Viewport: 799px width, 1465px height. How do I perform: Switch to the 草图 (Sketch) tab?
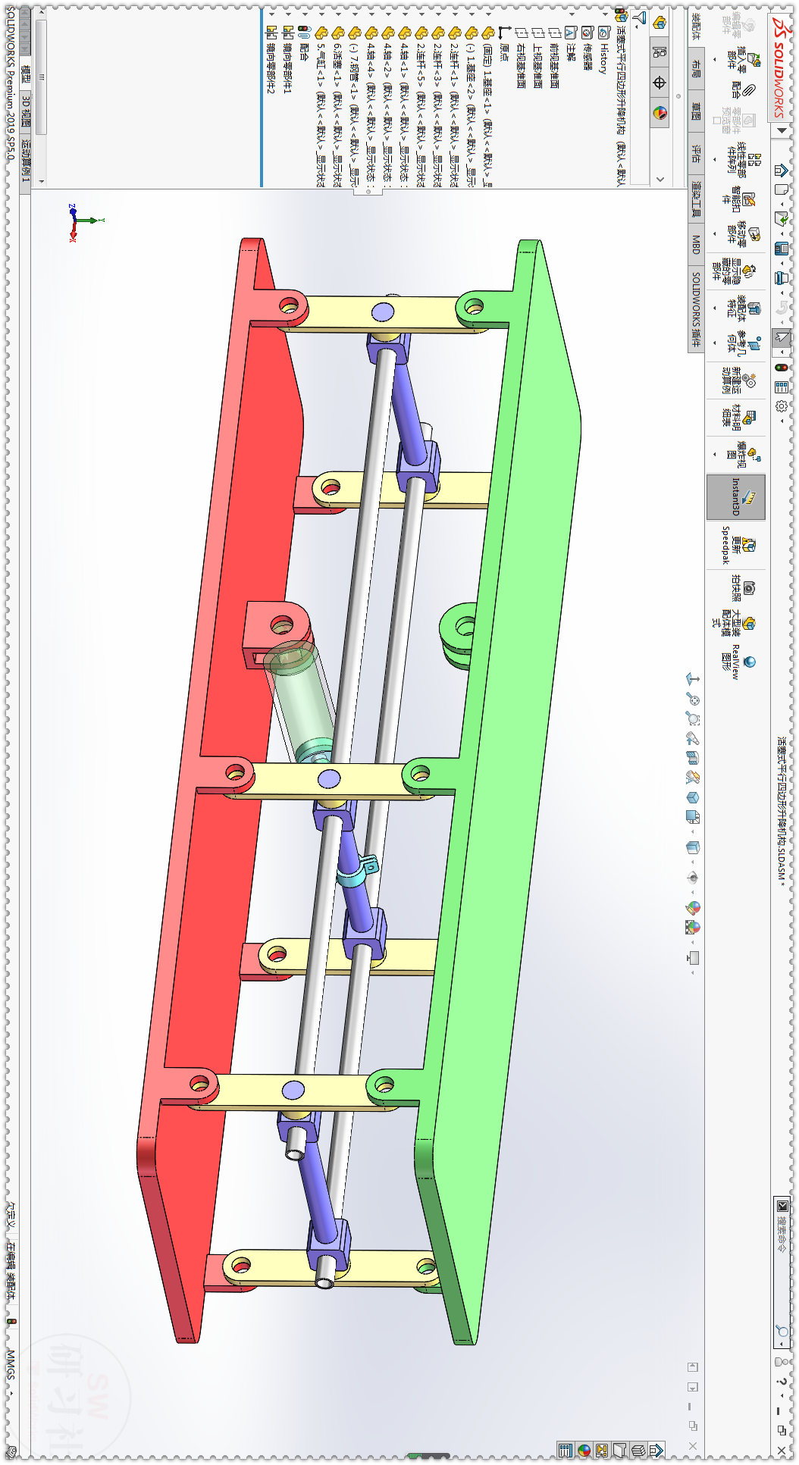[x=696, y=111]
